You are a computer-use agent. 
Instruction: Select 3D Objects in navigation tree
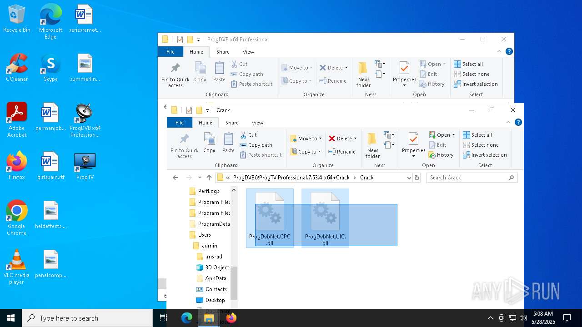[213, 268]
